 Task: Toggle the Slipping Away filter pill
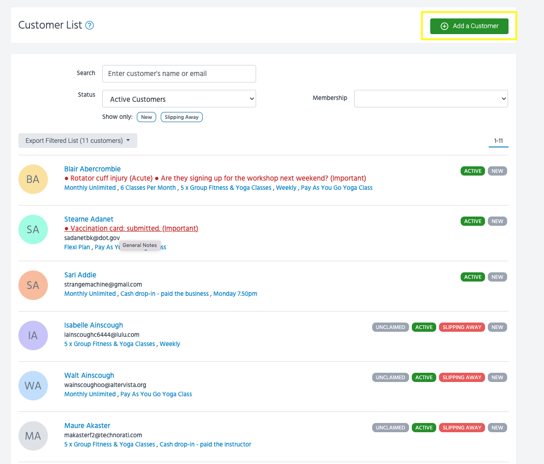point(181,117)
